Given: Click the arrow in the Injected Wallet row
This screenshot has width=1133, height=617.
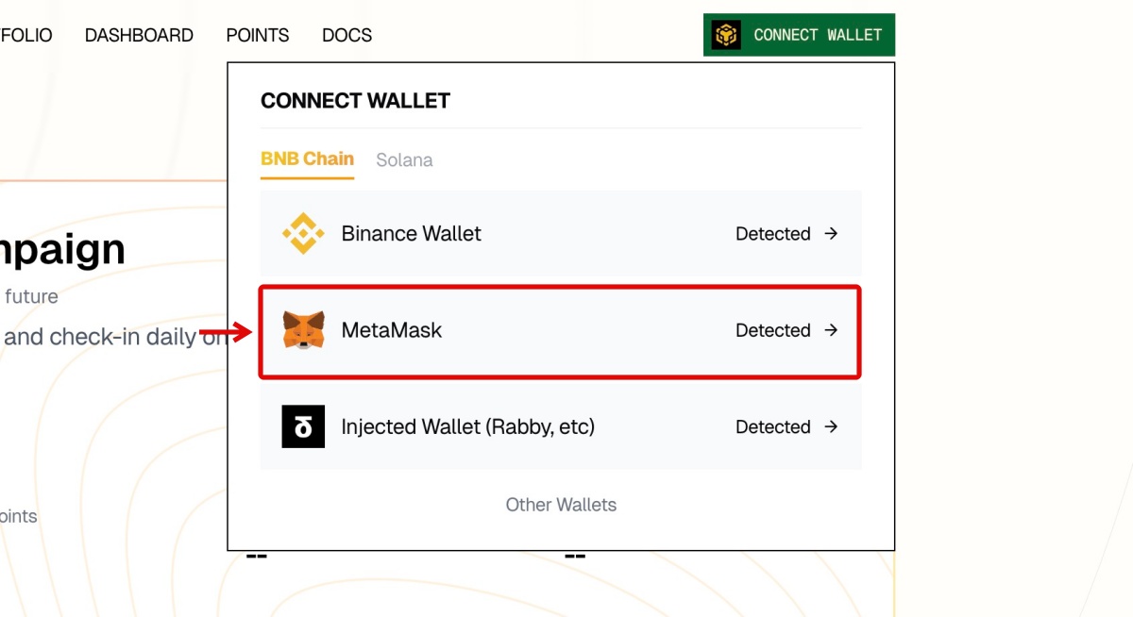Looking at the screenshot, I should (x=831, y=426).
